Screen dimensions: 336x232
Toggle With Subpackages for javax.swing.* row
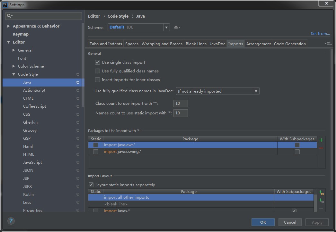coord(297,152)
